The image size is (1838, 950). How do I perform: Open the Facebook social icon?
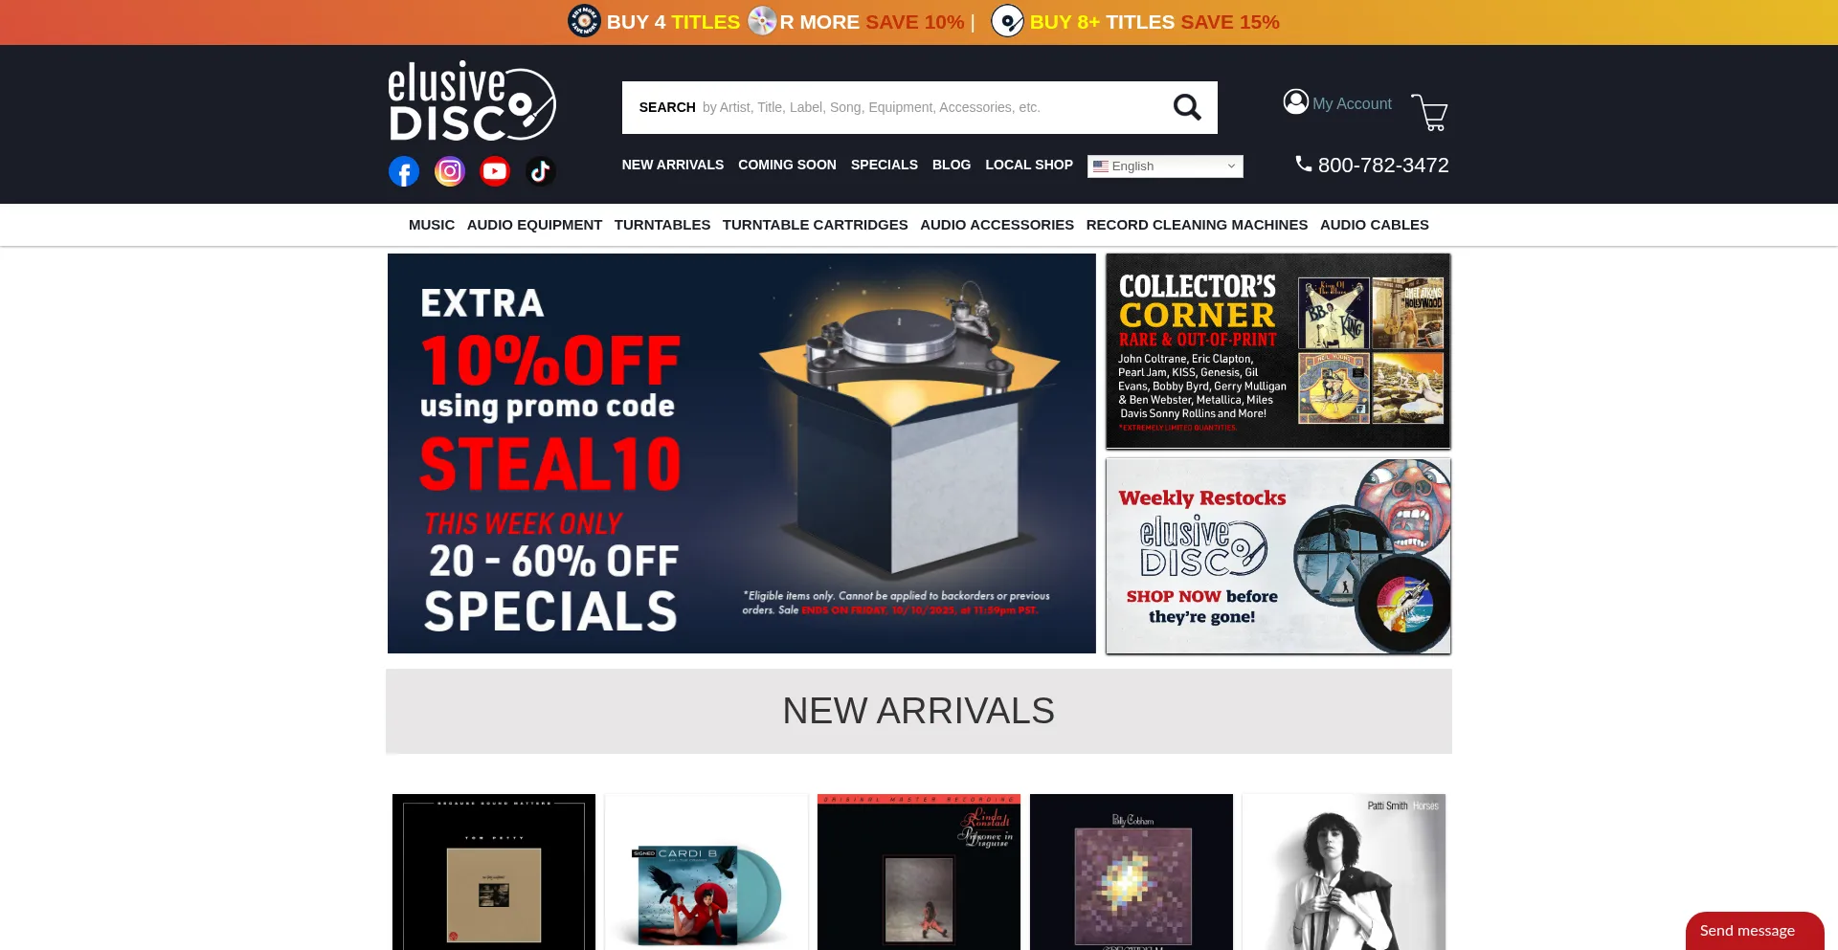[404, 172]
